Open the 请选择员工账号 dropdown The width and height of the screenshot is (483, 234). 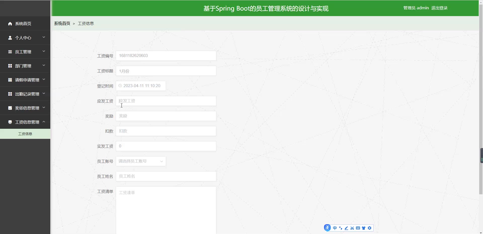pos(141,161)
